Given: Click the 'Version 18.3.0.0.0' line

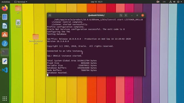Looking at the screenshot, I should tap(58, 41).
